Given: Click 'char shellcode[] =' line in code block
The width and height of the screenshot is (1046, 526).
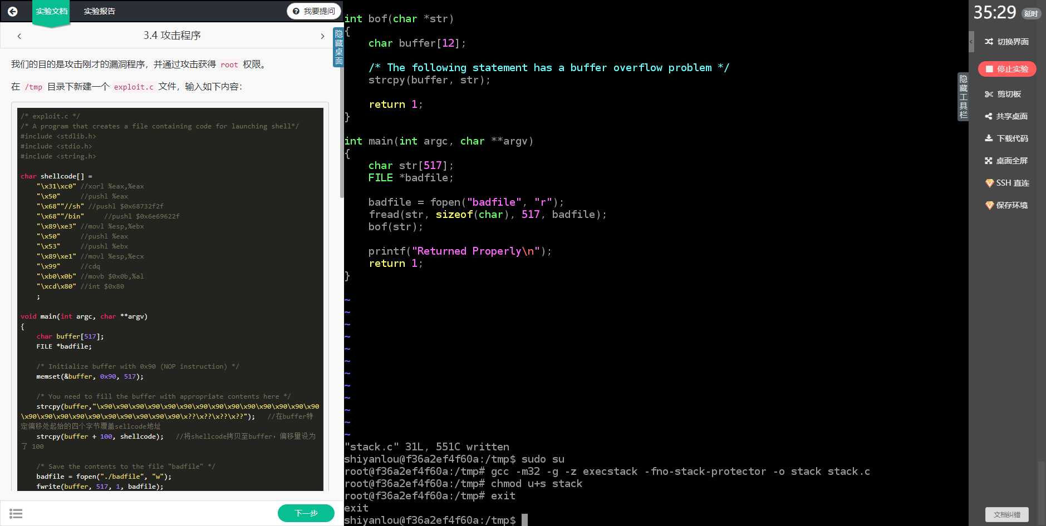Looking at the screenshot, I should pyautogui.click(x=57, y=176).
